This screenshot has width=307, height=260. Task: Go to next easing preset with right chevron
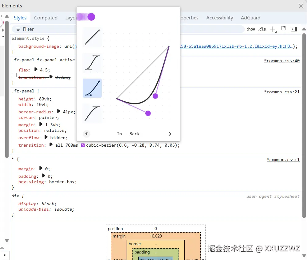[170, 134]
